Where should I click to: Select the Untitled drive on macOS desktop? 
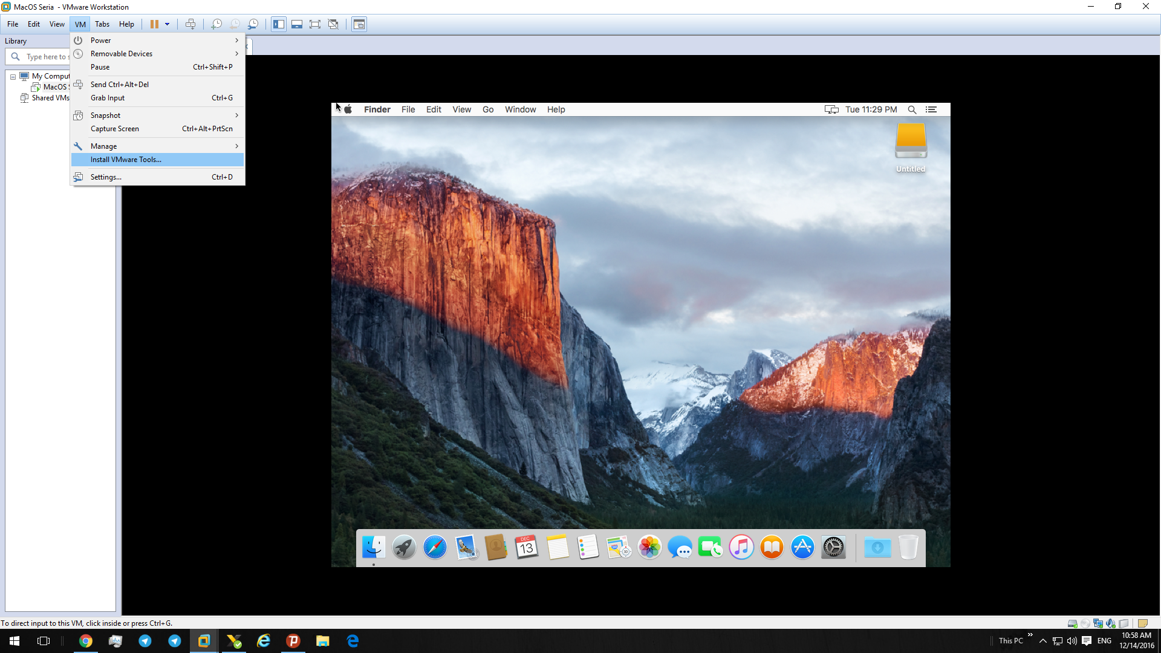[911, 148]
